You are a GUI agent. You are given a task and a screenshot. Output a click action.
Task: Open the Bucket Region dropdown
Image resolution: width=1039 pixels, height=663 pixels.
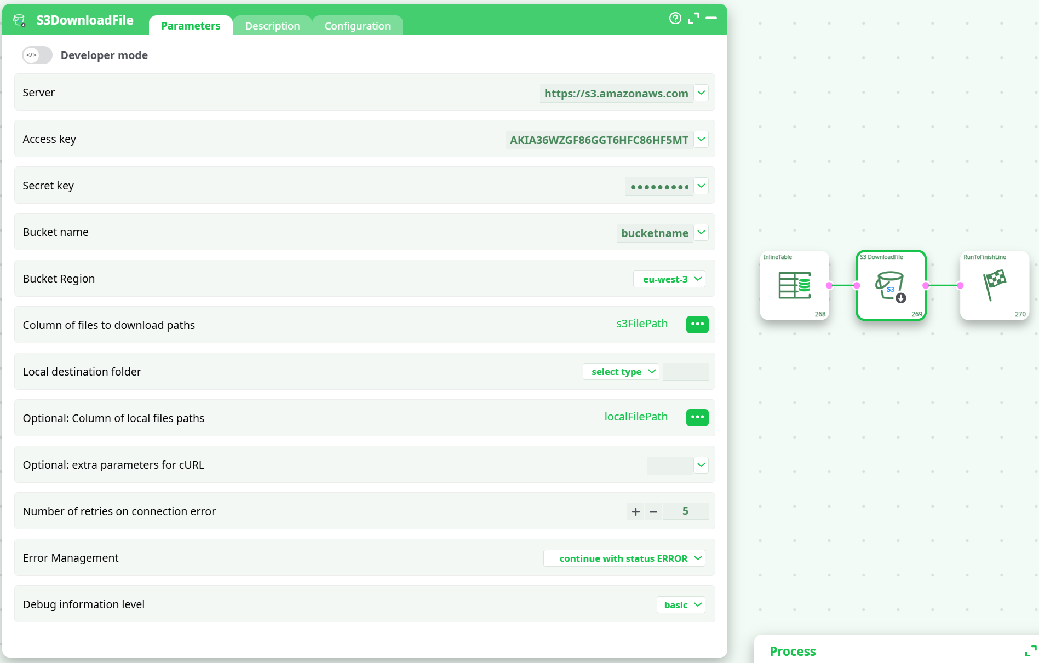(x=669, y=279)
